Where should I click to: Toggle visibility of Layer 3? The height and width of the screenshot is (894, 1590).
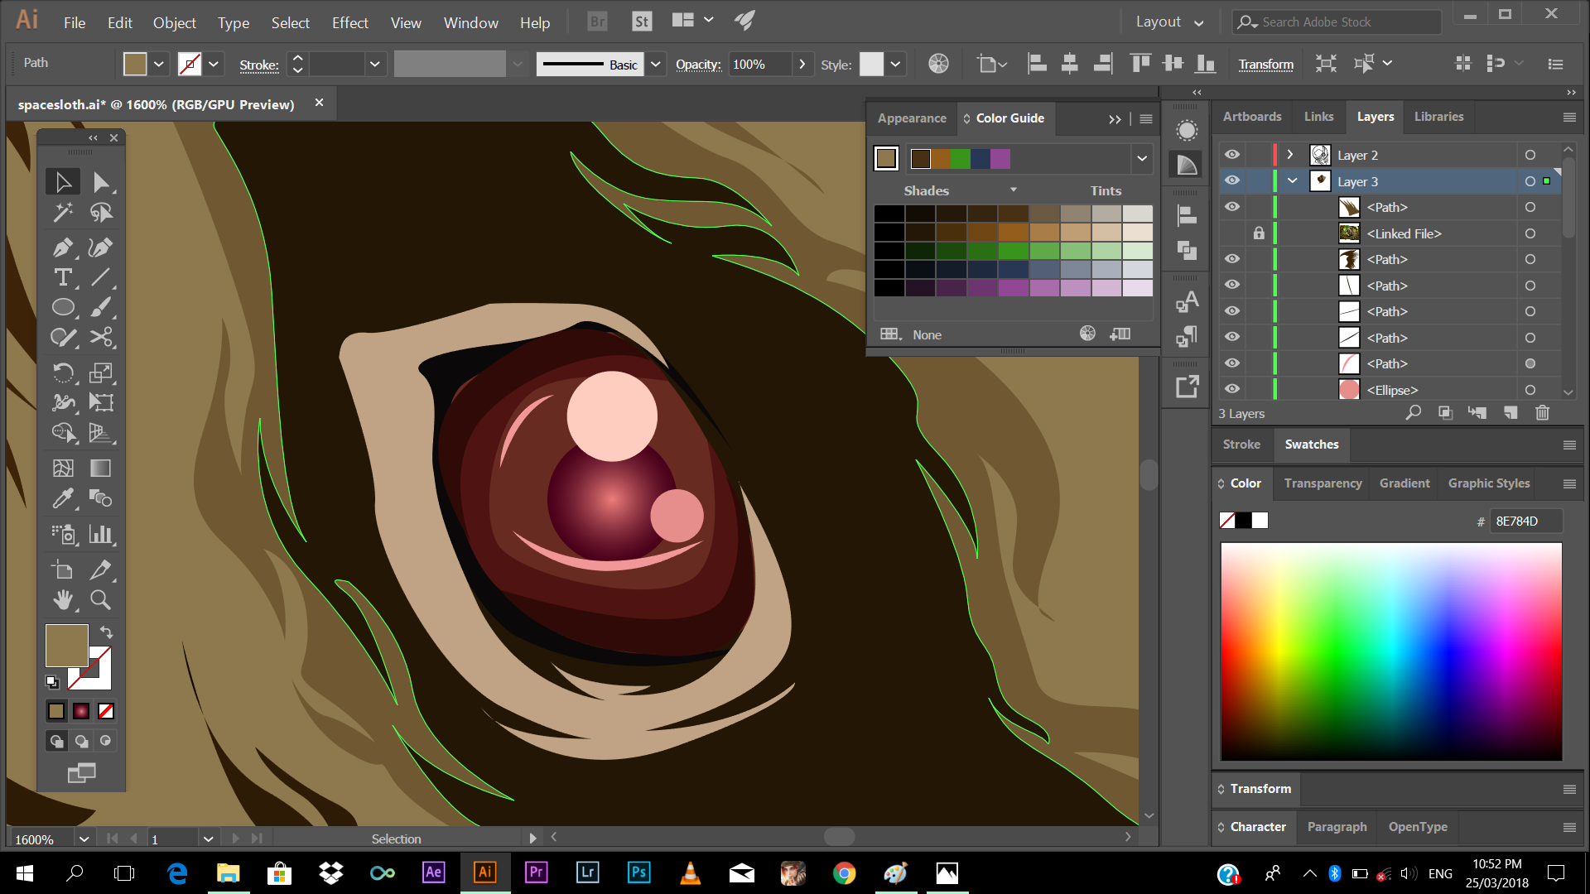(x=1232, y=180)
